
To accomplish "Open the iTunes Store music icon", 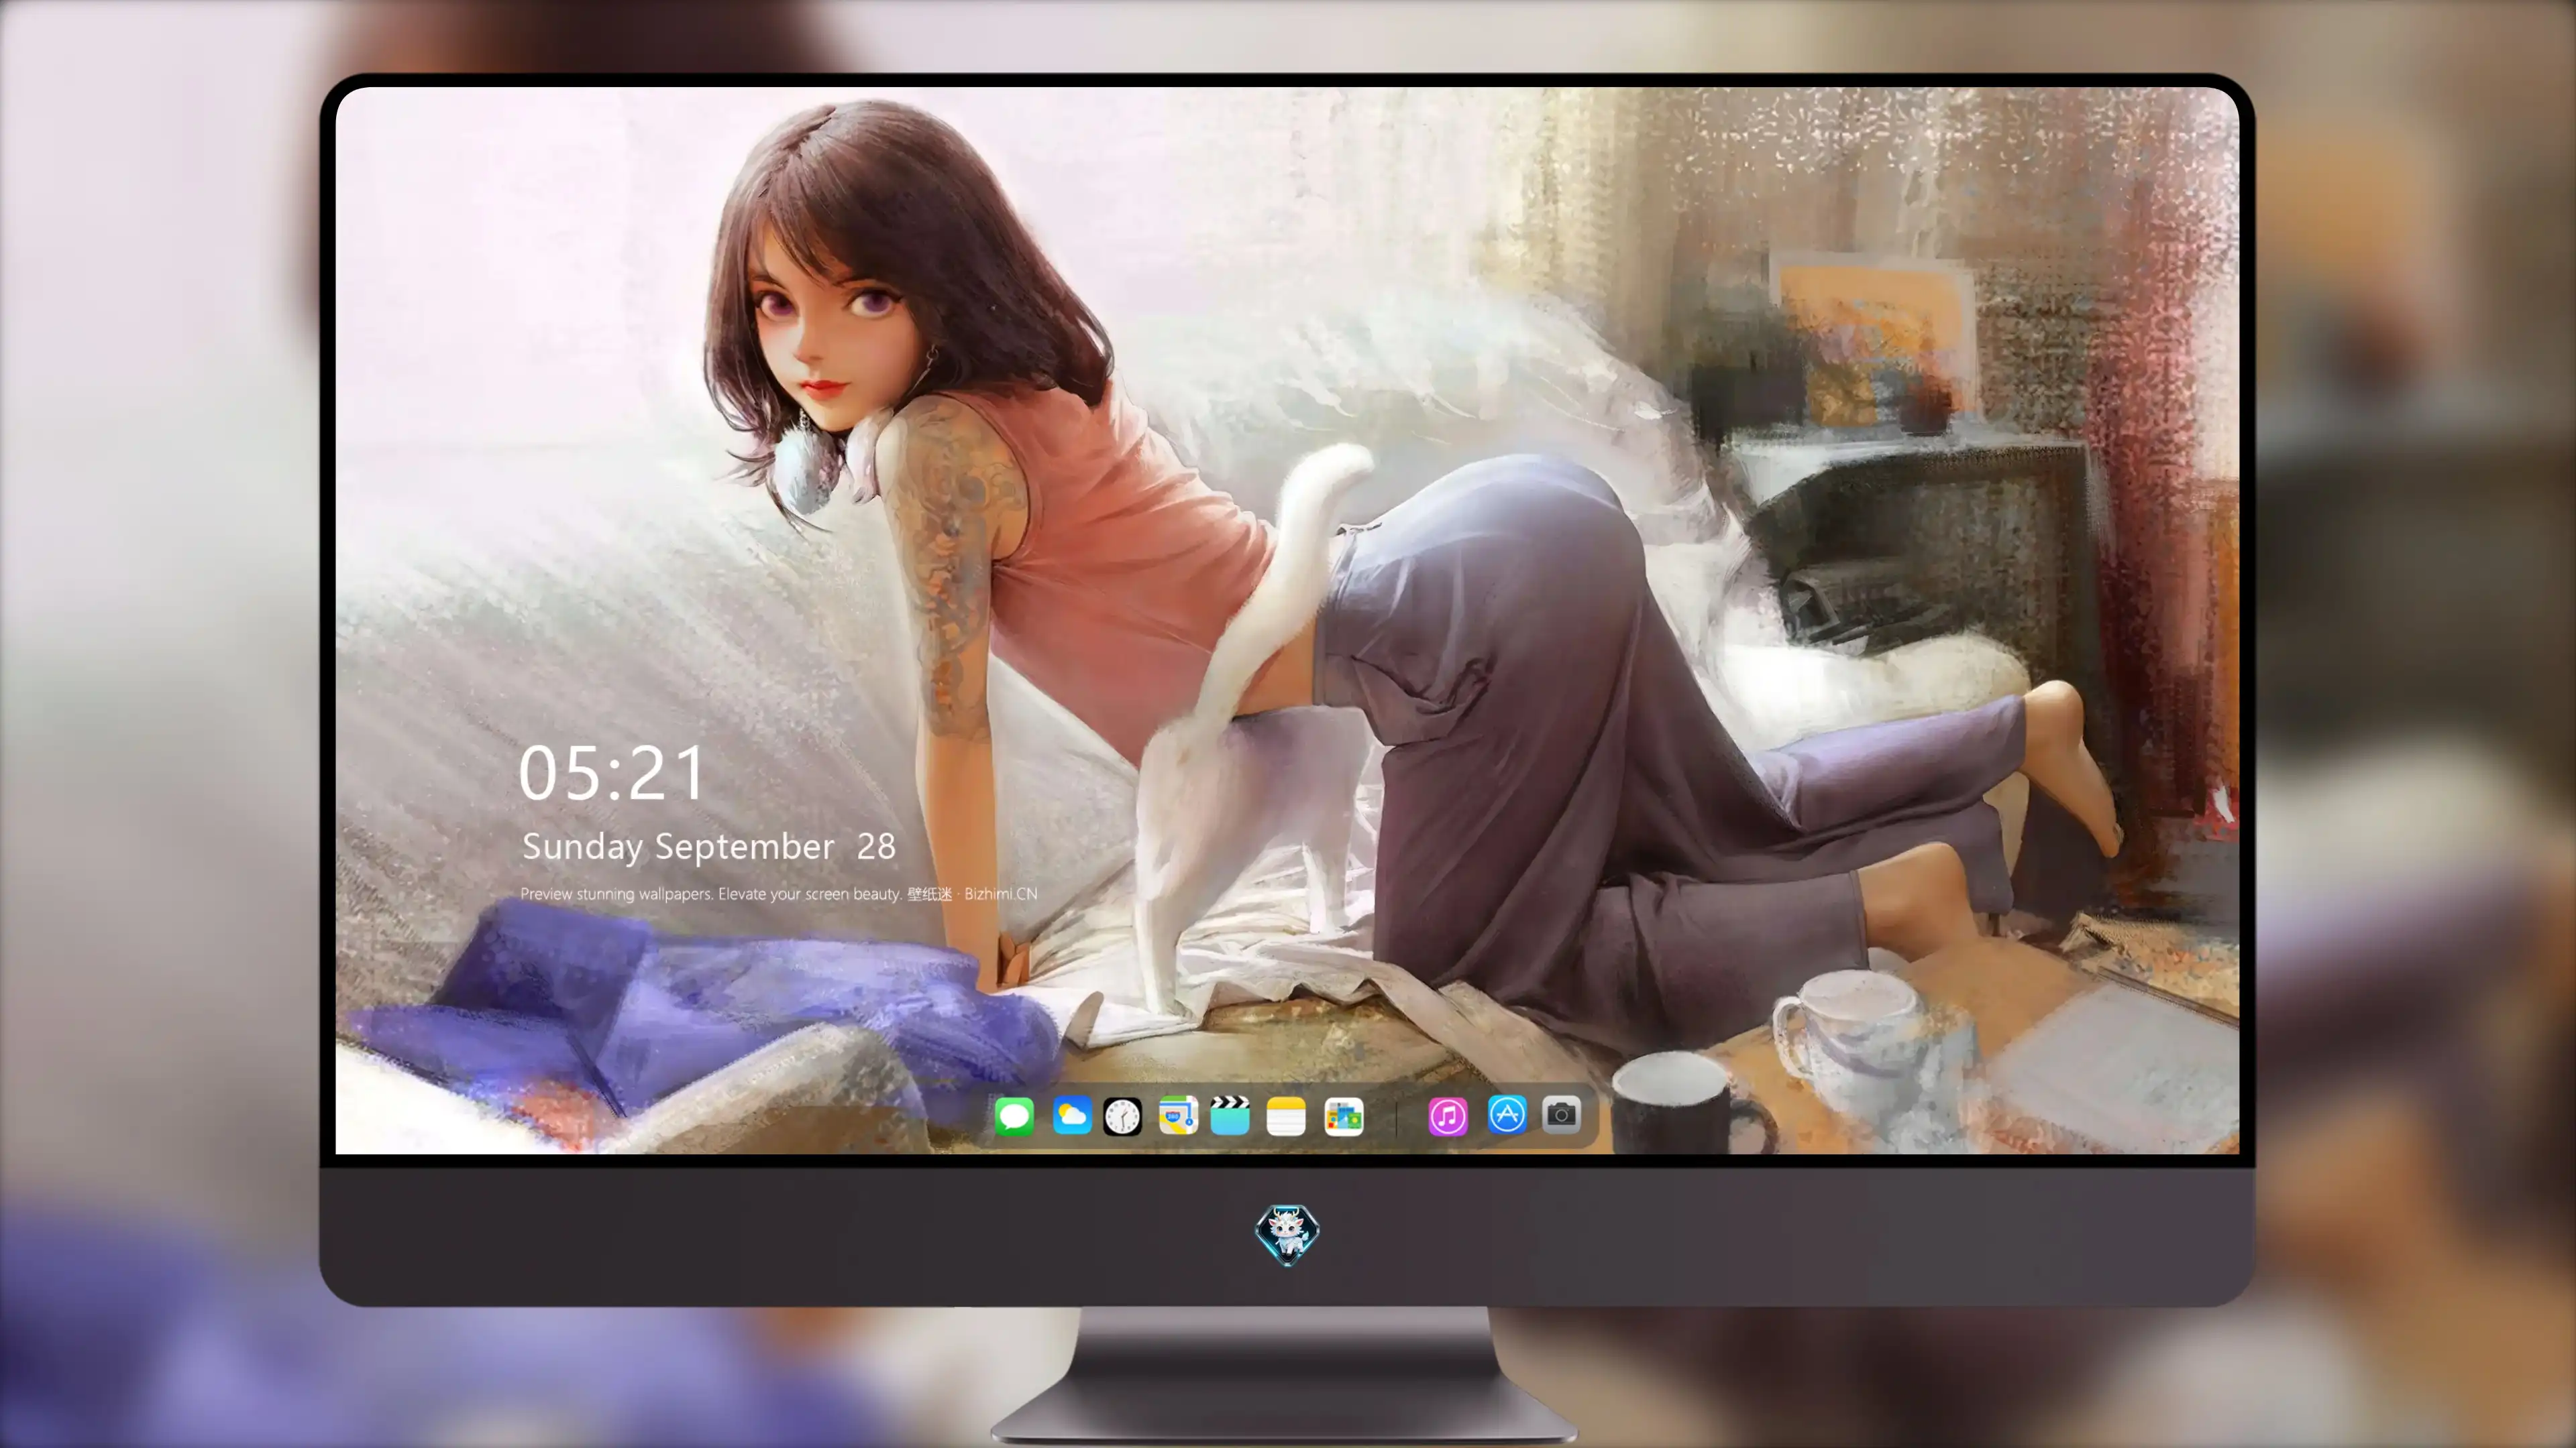I will click(1448, 1115).
